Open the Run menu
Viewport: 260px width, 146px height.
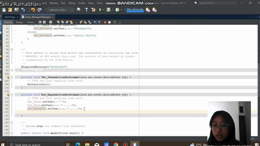click(63, 3)
